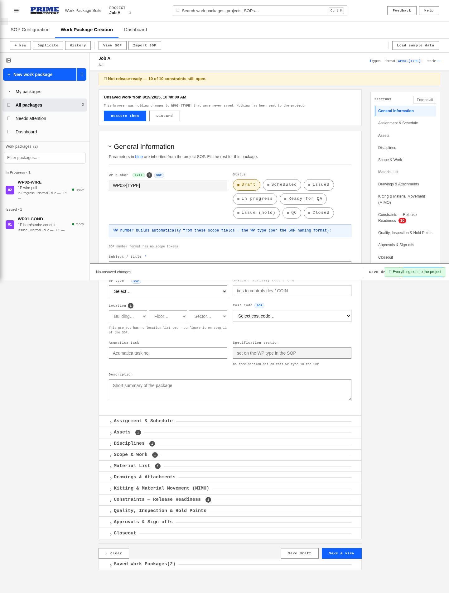Click the Save & view button

click(x=341, y=553)
